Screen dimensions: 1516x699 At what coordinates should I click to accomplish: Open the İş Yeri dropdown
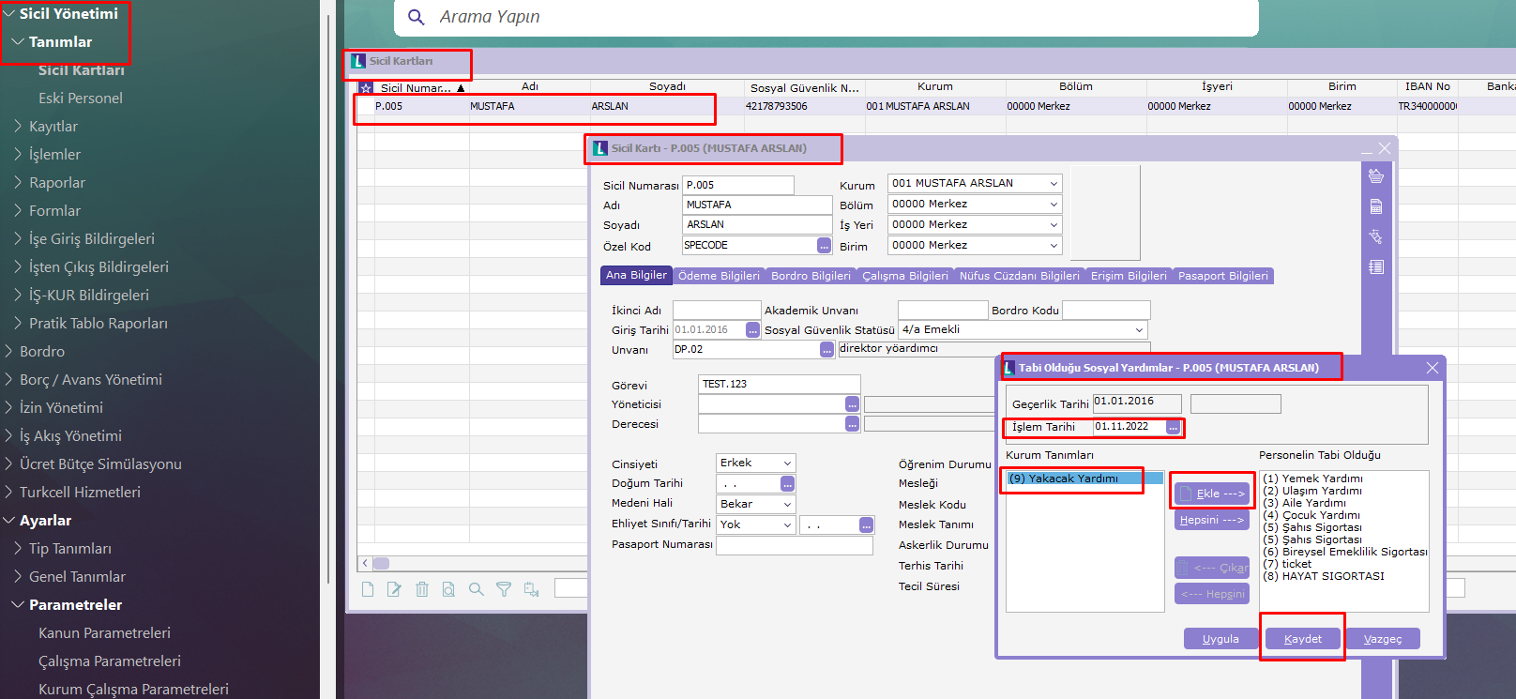[x=1054, y=225]
